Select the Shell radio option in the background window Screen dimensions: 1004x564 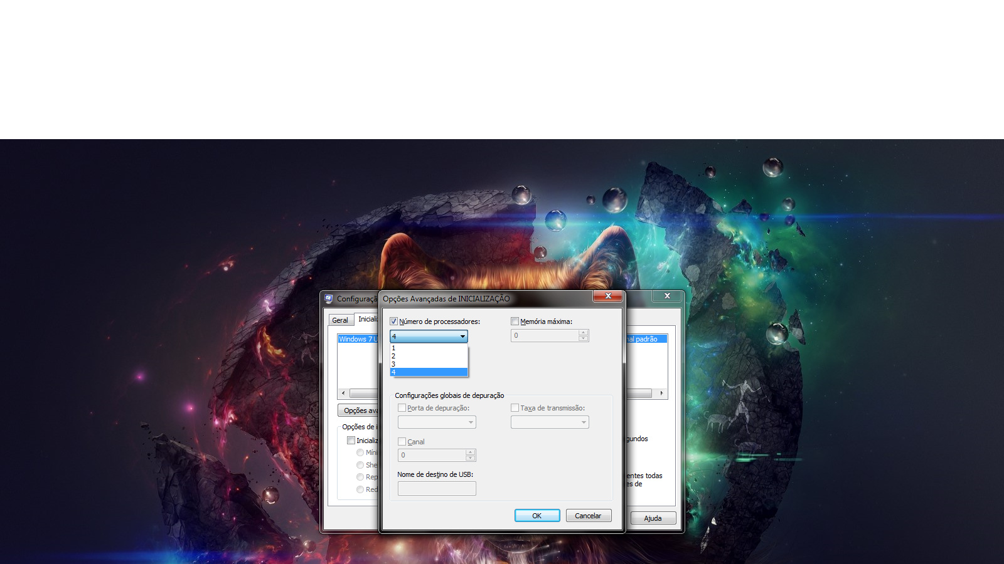pyautogui.click(x=360, y=465)
